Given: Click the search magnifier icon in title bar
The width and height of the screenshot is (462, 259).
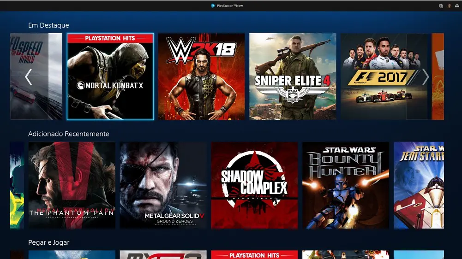Looking at the screenshot, I should click(x=441, y=6).
